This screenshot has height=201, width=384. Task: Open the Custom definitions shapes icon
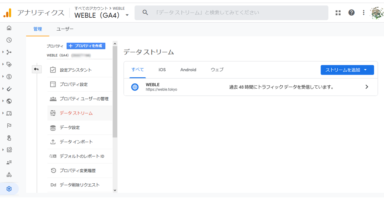(9, 174)
